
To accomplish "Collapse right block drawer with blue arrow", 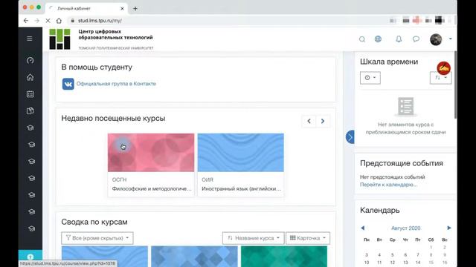I will (x=350, y=137).
